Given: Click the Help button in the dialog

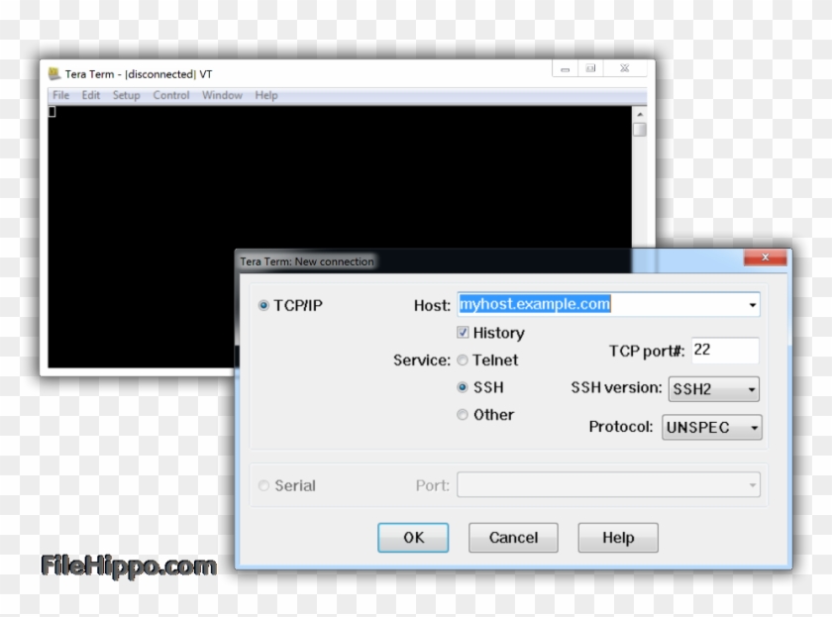Looking at the screenshot, I should 617,538.
